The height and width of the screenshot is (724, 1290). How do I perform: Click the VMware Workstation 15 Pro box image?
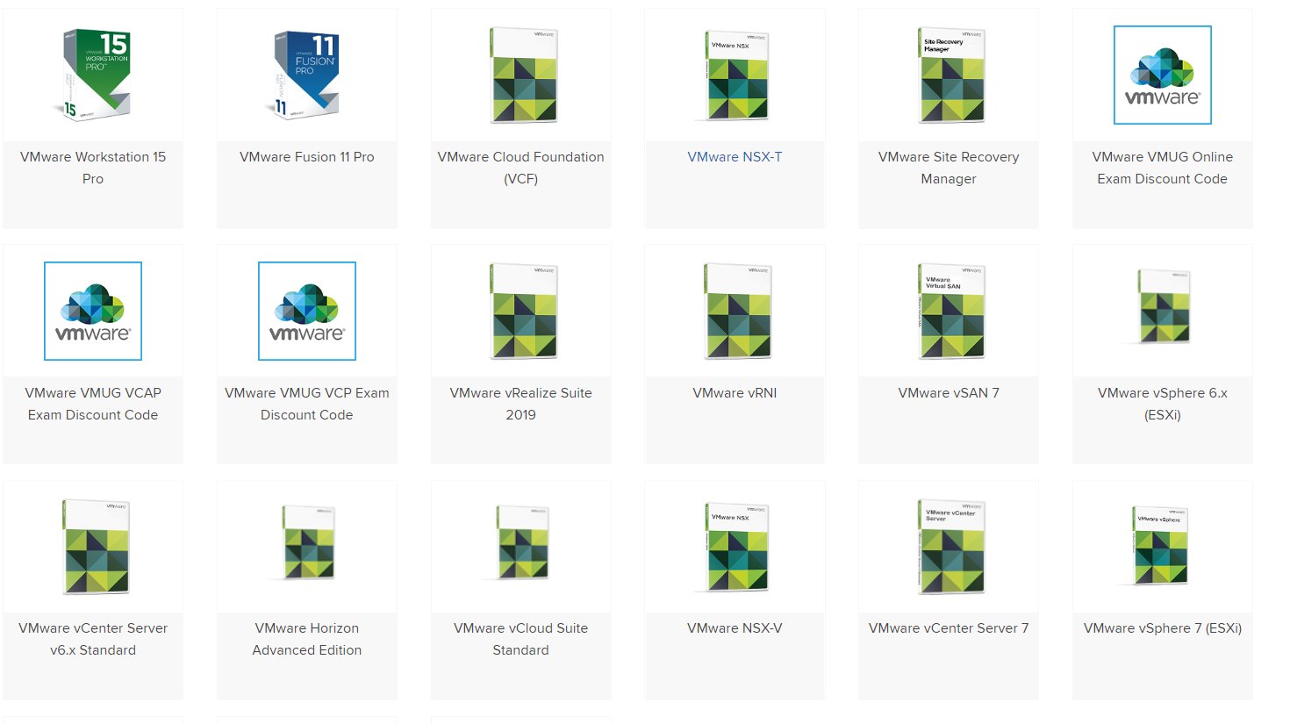92,75
